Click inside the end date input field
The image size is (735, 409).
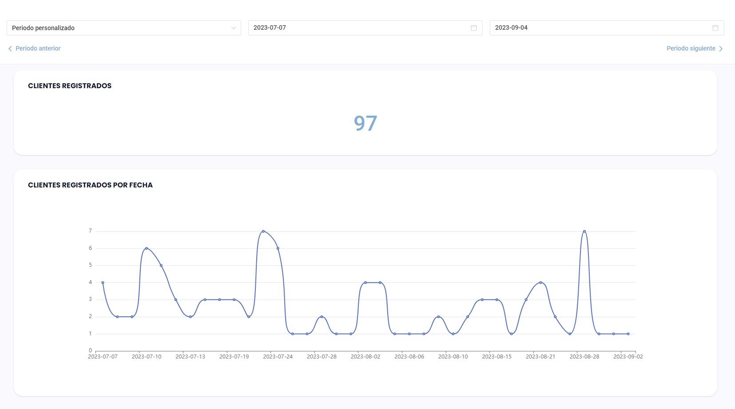coord(600,27)
